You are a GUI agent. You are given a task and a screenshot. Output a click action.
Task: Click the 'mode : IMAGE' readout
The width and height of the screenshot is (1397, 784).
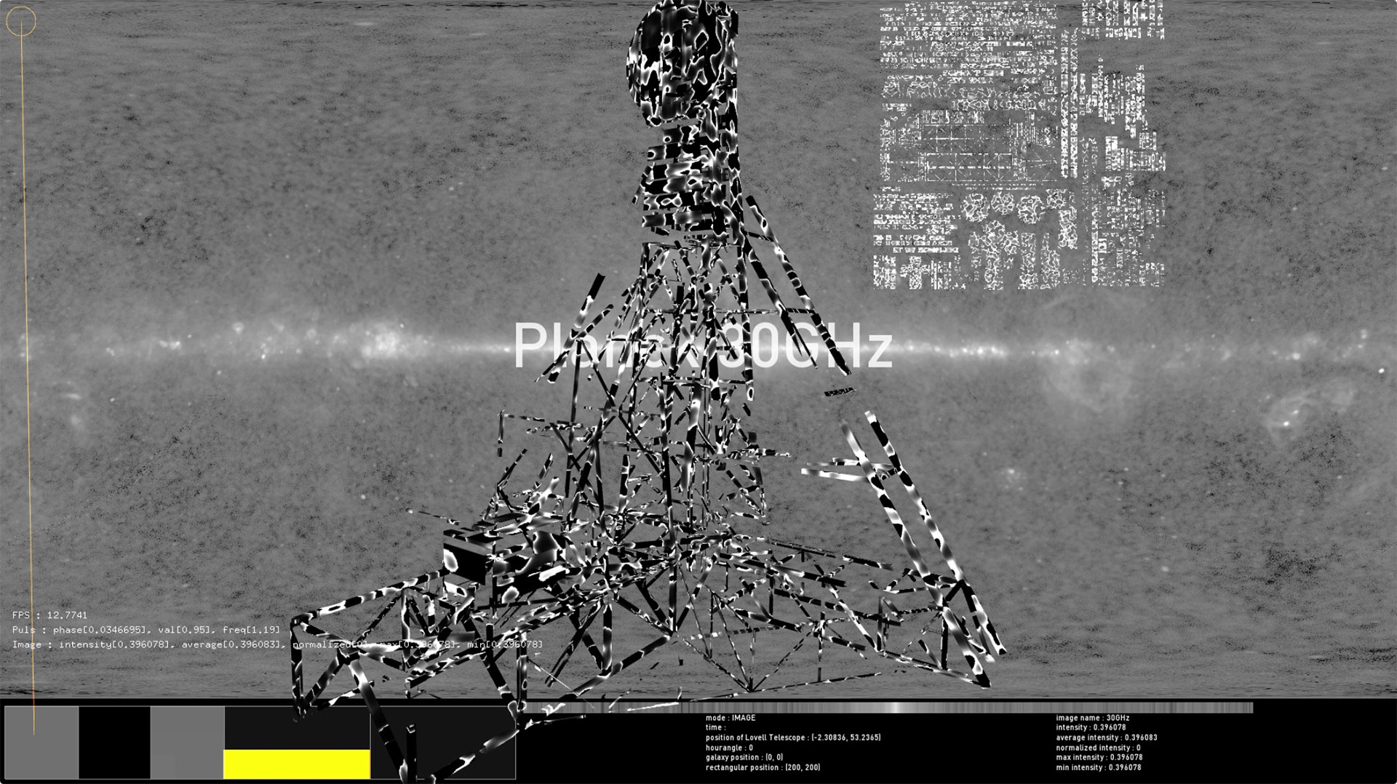pyautogui.click(x=731, y=718)
